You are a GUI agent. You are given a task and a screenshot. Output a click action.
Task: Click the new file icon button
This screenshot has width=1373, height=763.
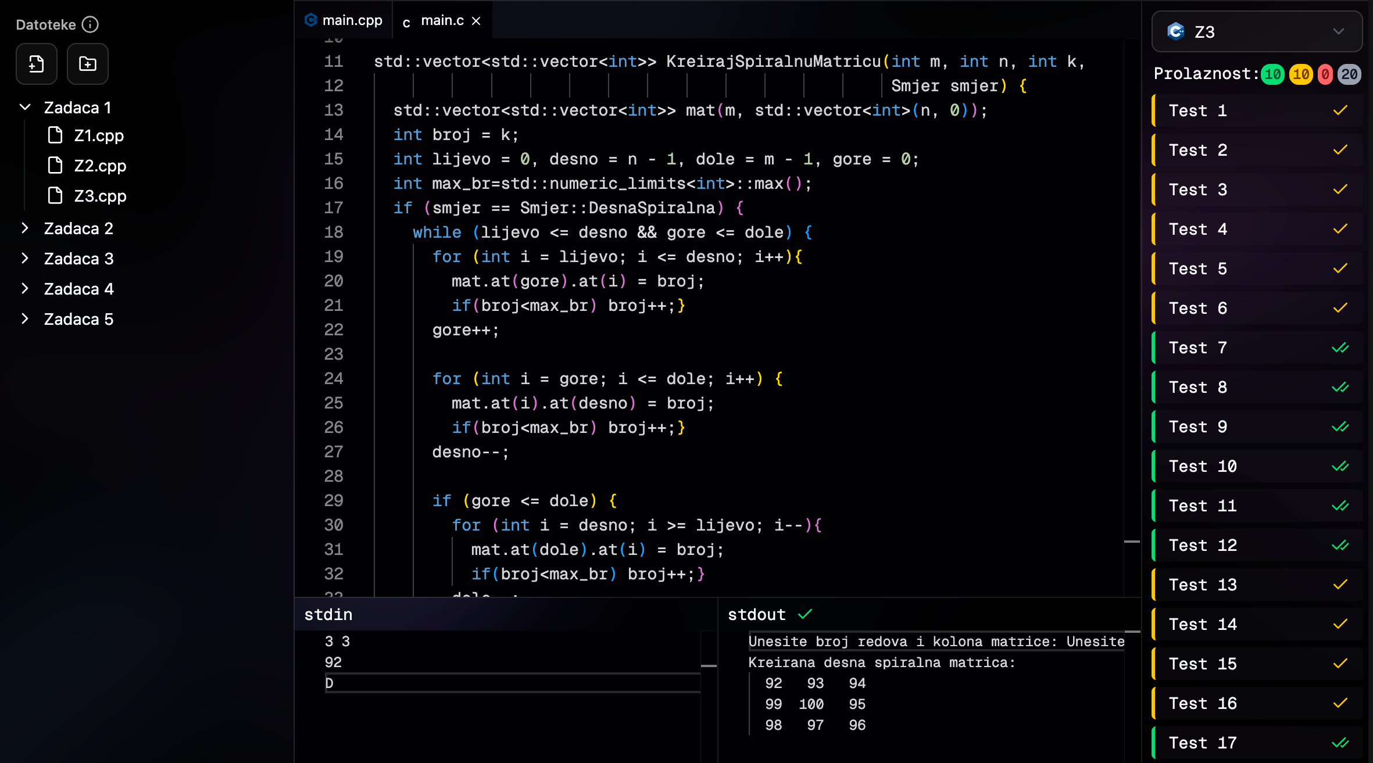tap(36, 64)
